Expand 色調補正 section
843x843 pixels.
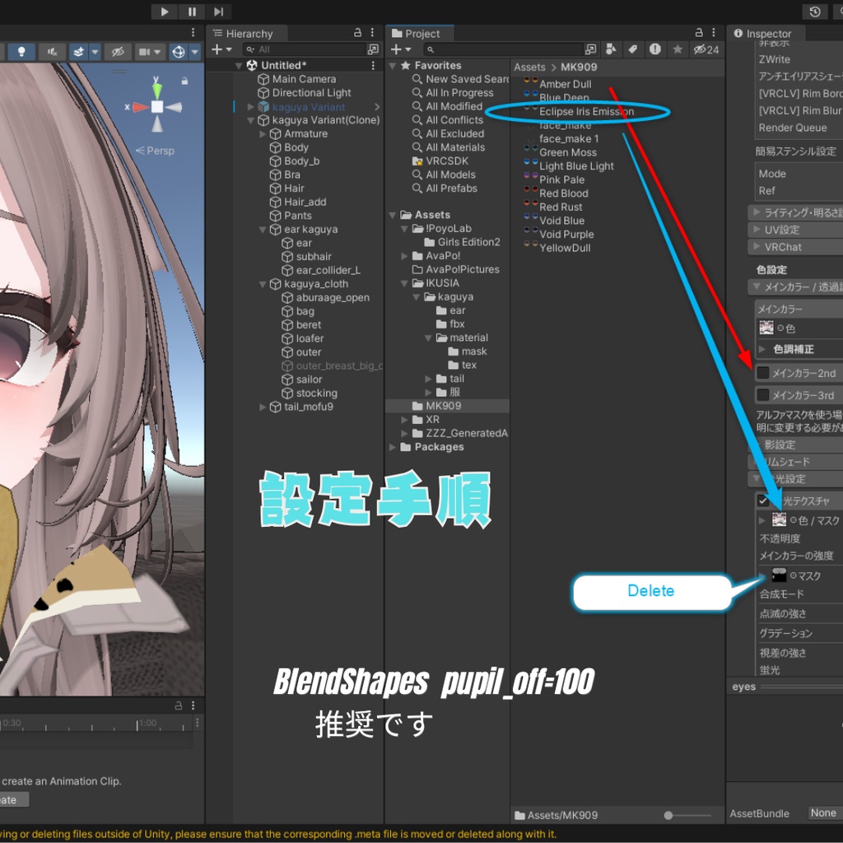pyautogui.click(x=761, y=349)
